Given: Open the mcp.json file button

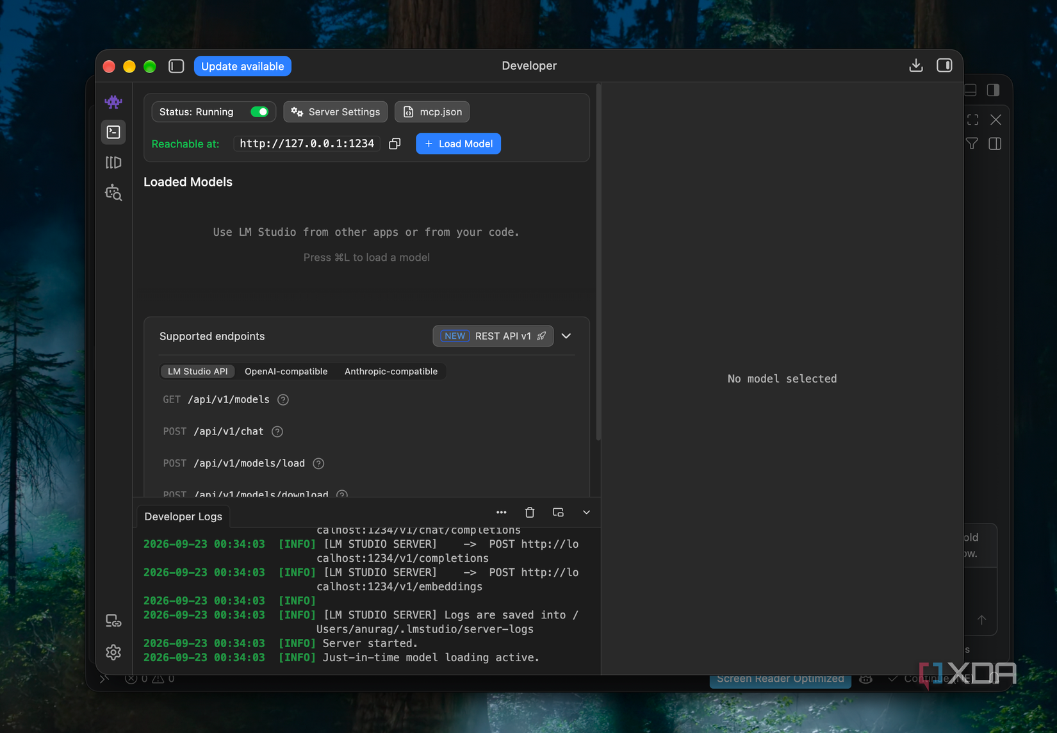Looking at the screenshot, I should [432, 111].
